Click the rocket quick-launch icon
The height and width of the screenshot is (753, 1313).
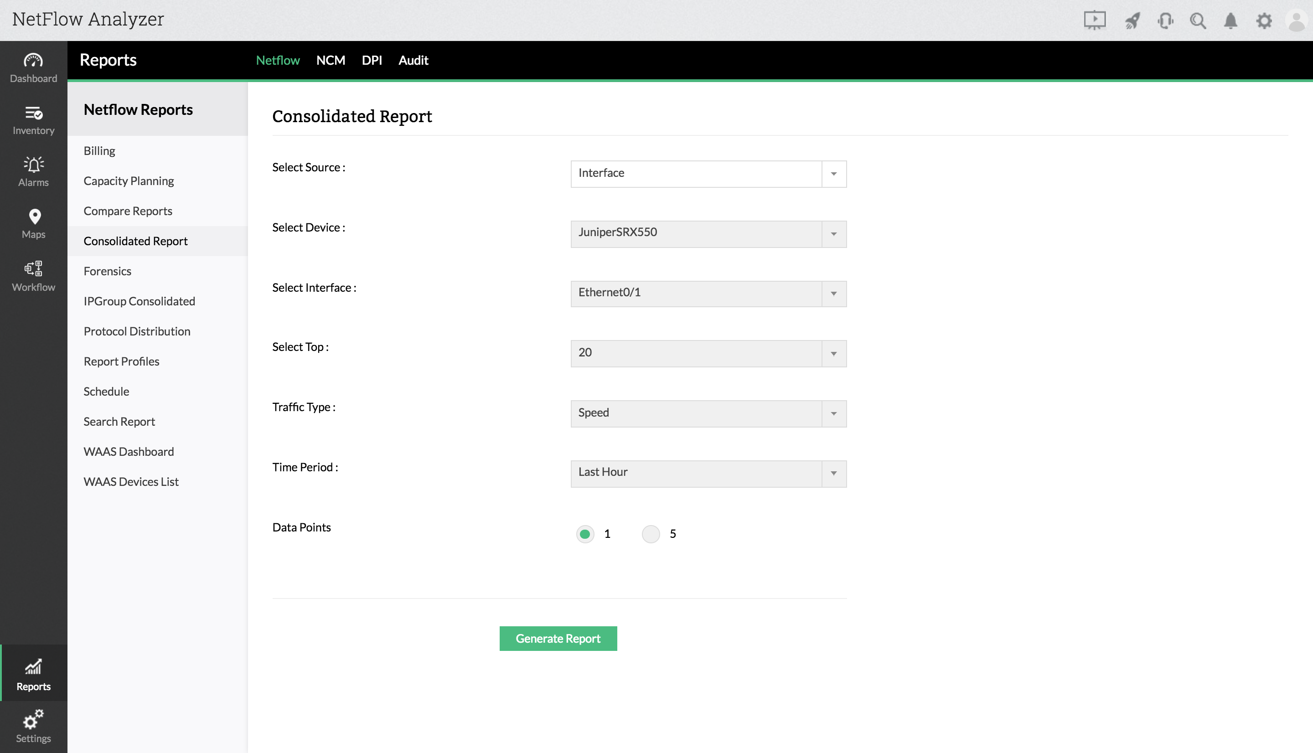tap(1132, 21)
